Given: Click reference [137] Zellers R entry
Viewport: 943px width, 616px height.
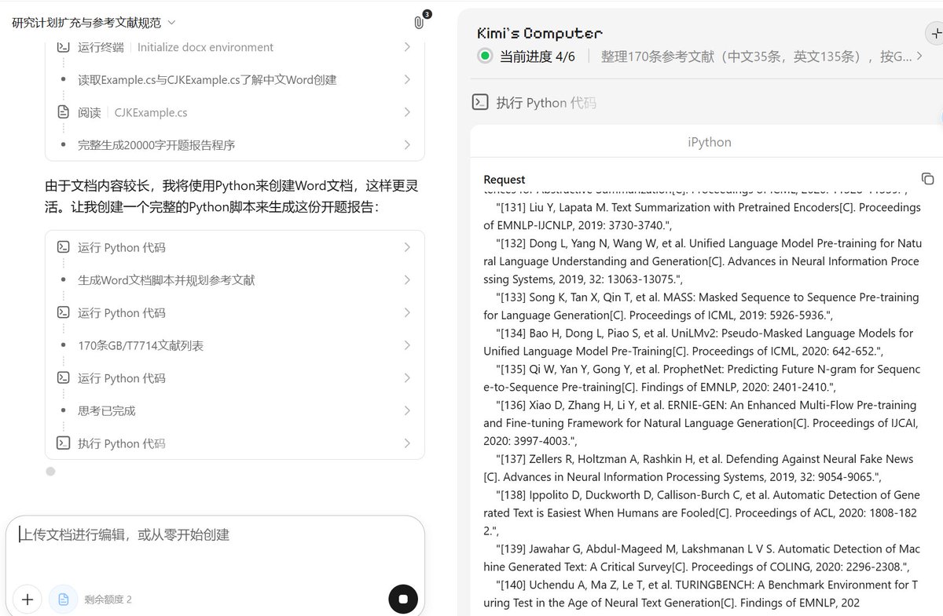Looking at the screenshot, I should click(699, 468).
